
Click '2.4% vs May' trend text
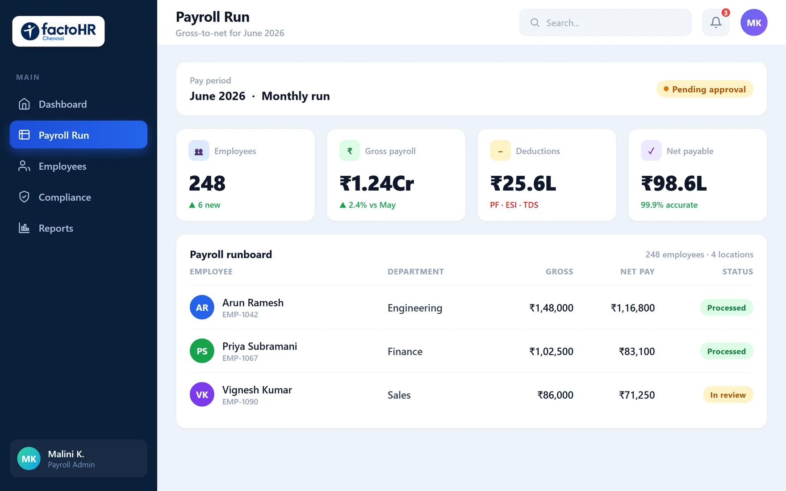pos(368,205)
